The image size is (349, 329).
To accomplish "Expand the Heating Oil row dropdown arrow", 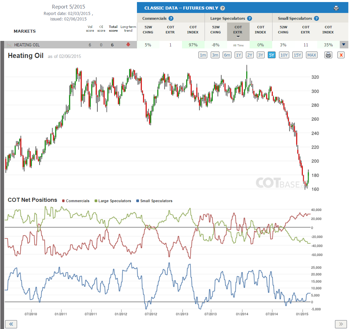I will [x=344, y=45].
